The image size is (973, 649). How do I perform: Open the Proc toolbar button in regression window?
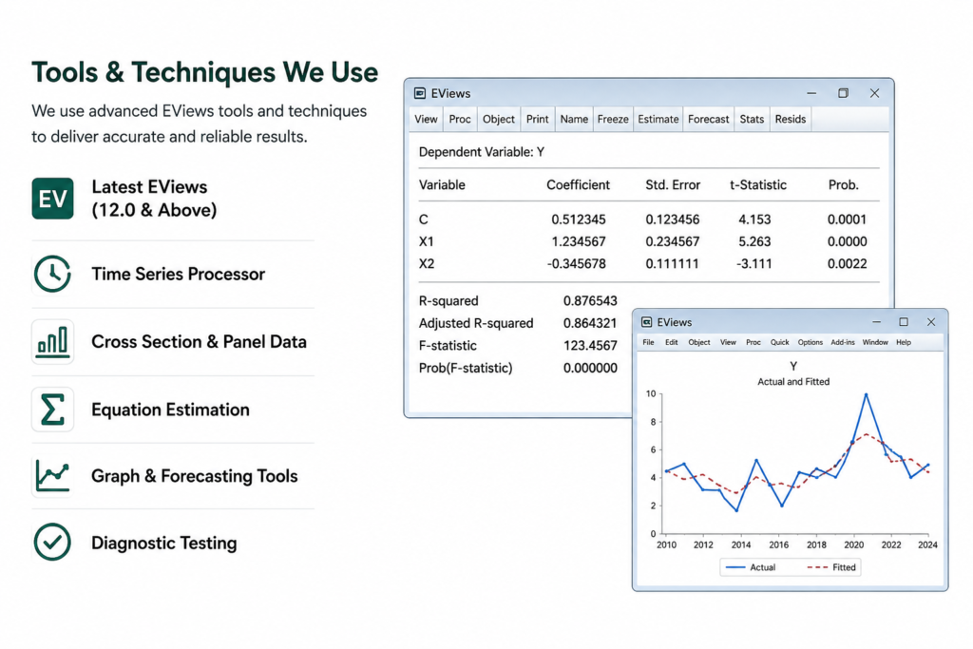(x=460, y=119)
